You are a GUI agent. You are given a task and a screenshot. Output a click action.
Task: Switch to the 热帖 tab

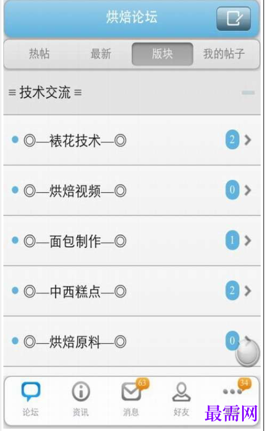click(39, 54)
